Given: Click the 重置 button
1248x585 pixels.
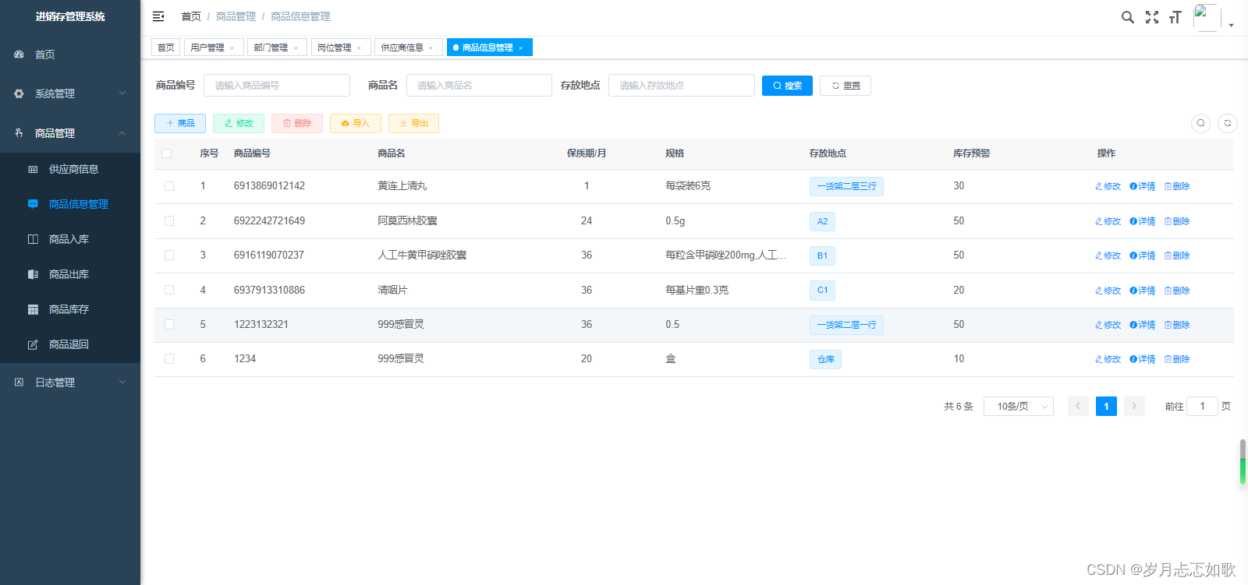Looking at the screenshot, I should tap(846, 86).
